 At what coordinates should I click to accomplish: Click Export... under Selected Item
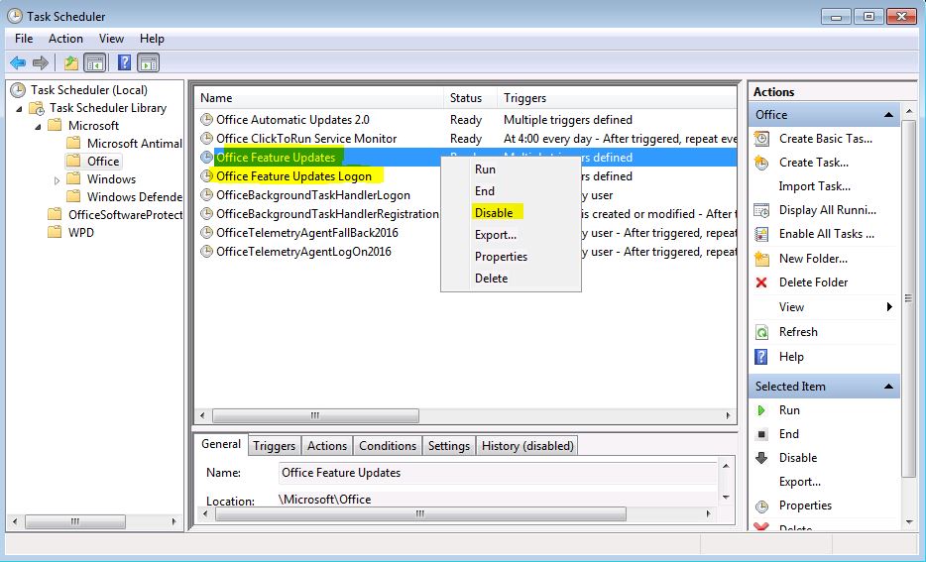coord(800,482)
